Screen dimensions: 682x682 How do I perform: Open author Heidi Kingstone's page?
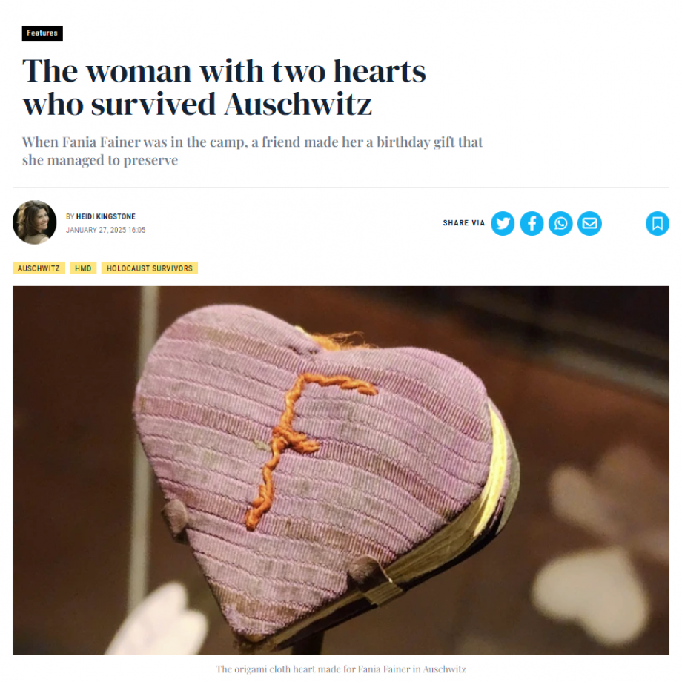click(106, 216)
